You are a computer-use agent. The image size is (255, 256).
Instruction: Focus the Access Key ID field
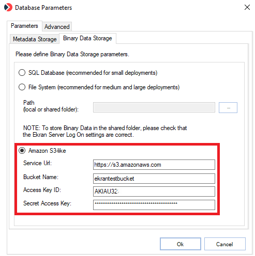[x=154, y=191]
